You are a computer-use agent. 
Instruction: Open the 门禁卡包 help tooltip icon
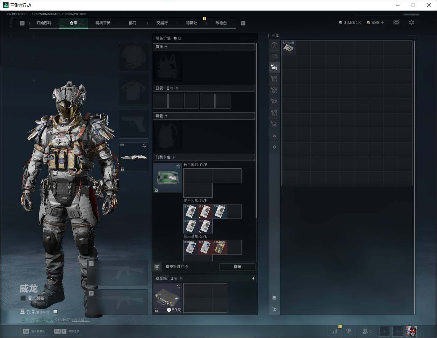[174, 157]
